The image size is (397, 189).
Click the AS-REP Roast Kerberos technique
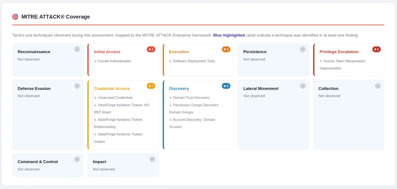pos(122,109)
